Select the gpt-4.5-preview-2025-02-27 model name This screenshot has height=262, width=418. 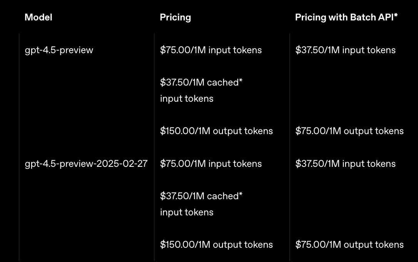tap(86, 164)
